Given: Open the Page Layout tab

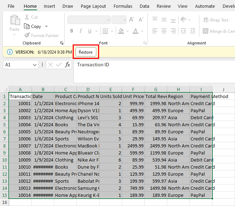Looking at the screenshot, I should (93, 6).
